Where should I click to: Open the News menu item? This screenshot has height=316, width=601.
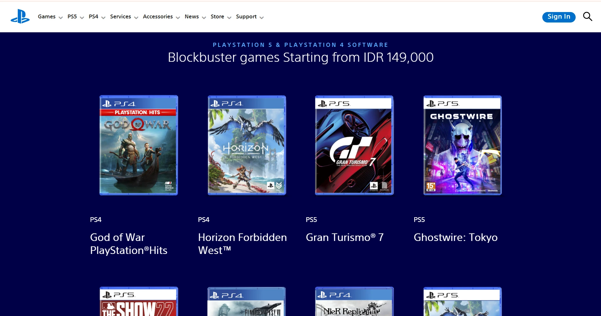pos(192,16)
